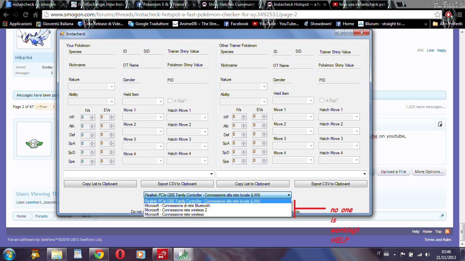Click the Shaymin avatar beside the reply box
This screenshot has width=465, height=261.
click(x=34, y=139)
